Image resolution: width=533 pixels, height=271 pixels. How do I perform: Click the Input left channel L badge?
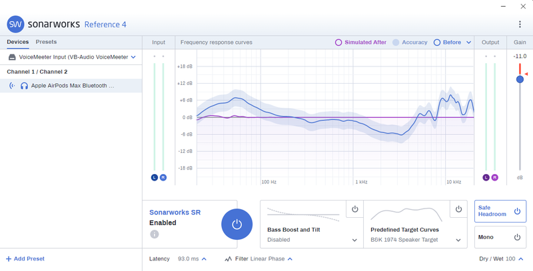[155, 177]
